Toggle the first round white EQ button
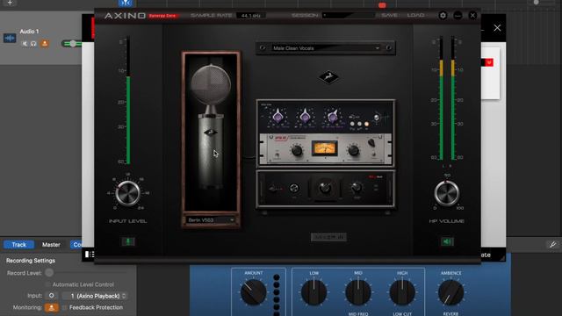Screen dimensions: 562x316 tap(352, 124)
